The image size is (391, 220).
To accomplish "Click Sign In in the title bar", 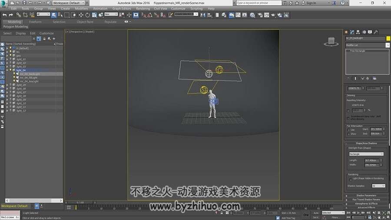I will 311,3.
